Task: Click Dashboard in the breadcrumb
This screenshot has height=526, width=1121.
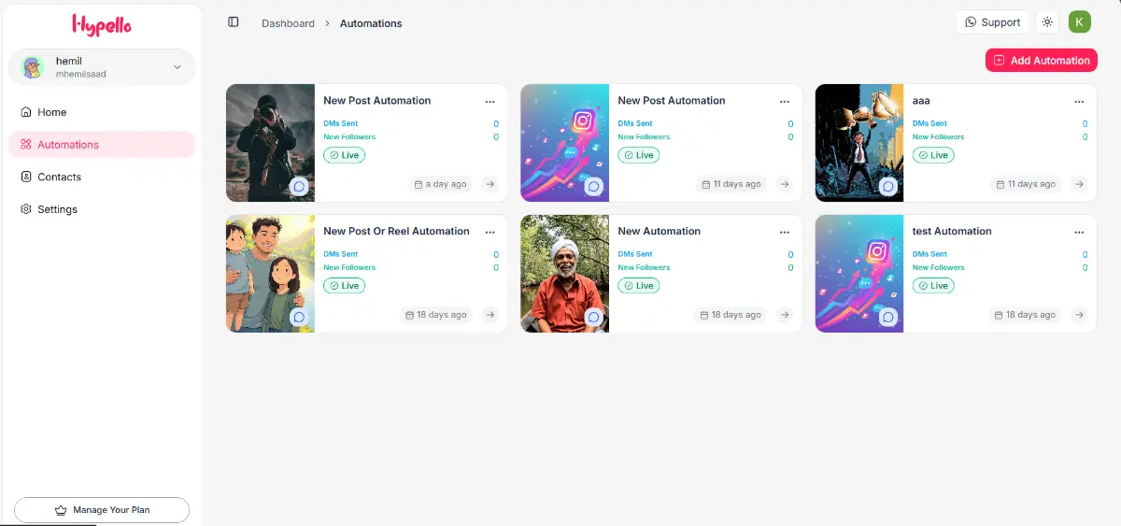Action: pyautogui.click(x=288, y=23)
